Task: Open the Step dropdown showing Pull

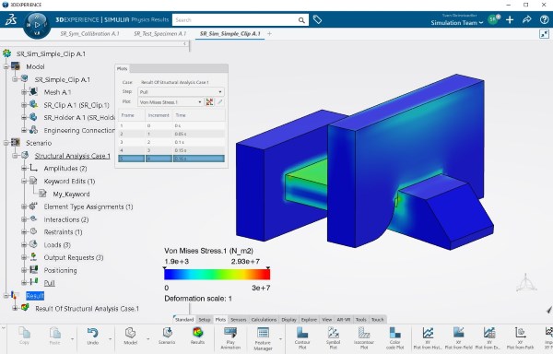Action: (x=181, y=92)
